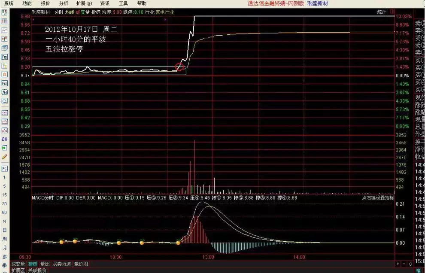Open the 帮助 menu
The height and width of the screenshot is (273, 425).
click(x=142, y=3)
